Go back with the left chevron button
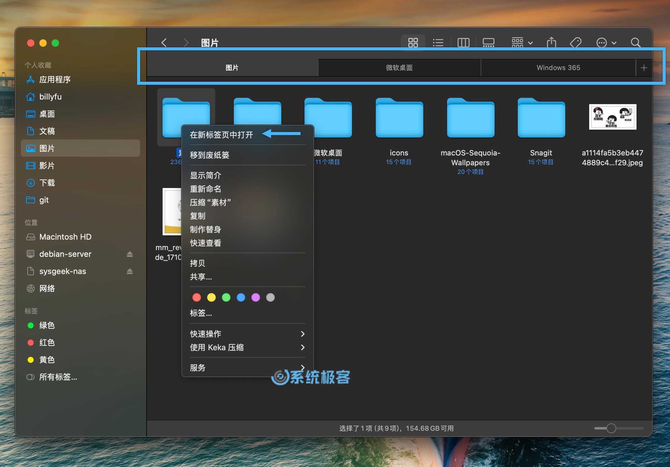The width and height of the screenshot is (670, 467). point(164,42)
